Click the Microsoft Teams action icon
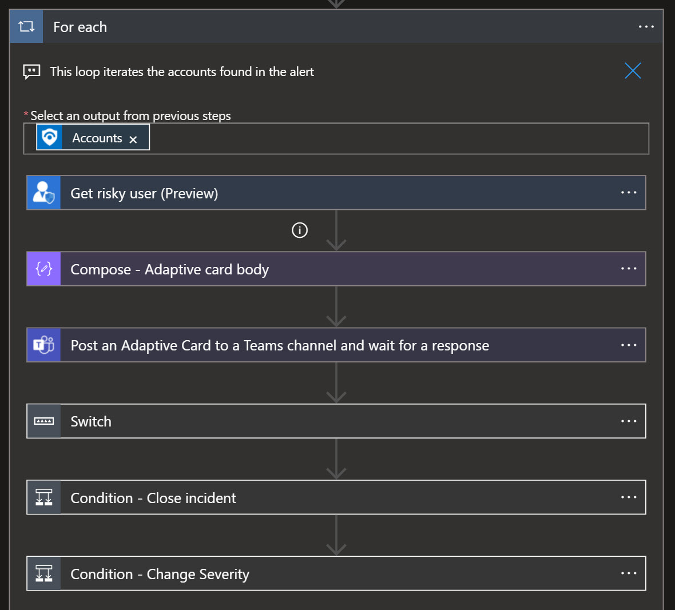Image resolution: width=675 pixels, height=610 pixels. [x=44, y=345]
